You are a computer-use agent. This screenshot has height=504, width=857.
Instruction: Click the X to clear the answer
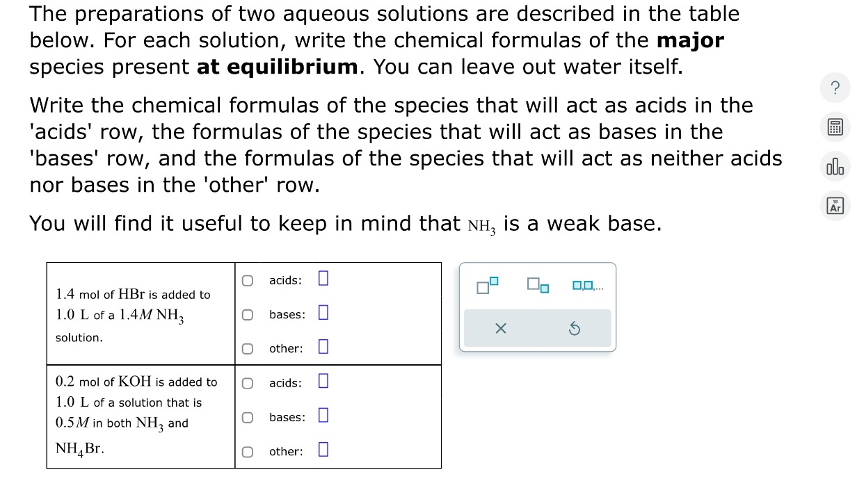(x=500, y=328)
